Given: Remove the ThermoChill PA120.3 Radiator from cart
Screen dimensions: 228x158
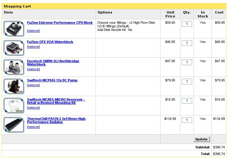Looking at the screenshot, I should 33,127.
